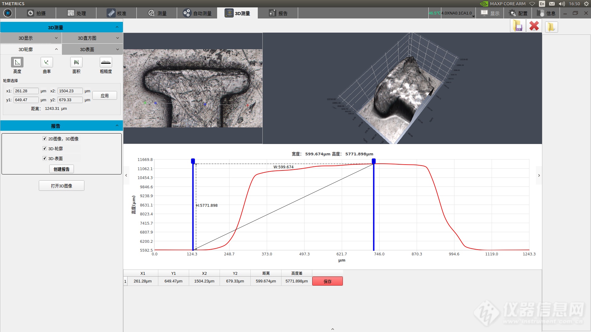
Task: Click the x1 coordinate input field
Action: click(26, 91)
